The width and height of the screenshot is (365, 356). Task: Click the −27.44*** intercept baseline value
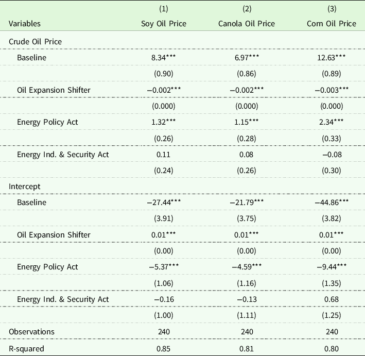[165, 202]
